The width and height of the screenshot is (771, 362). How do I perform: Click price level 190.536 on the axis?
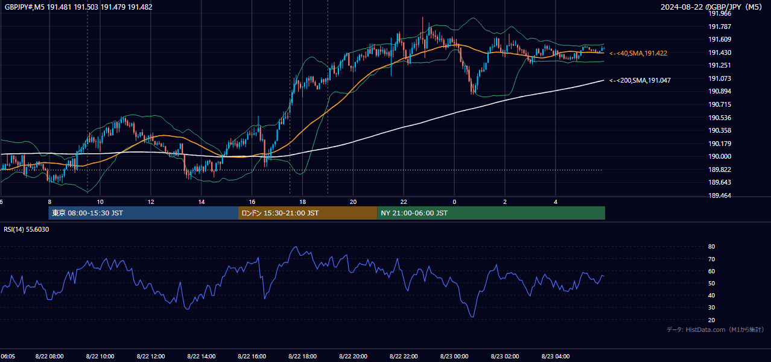[719, 118]
